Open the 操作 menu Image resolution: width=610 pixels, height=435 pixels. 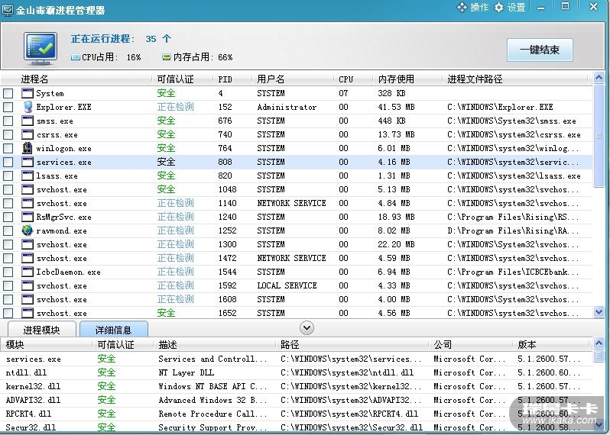tap(472, 8)
